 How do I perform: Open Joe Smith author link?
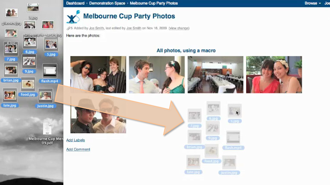pyautogui.click(x=96, y=28)
